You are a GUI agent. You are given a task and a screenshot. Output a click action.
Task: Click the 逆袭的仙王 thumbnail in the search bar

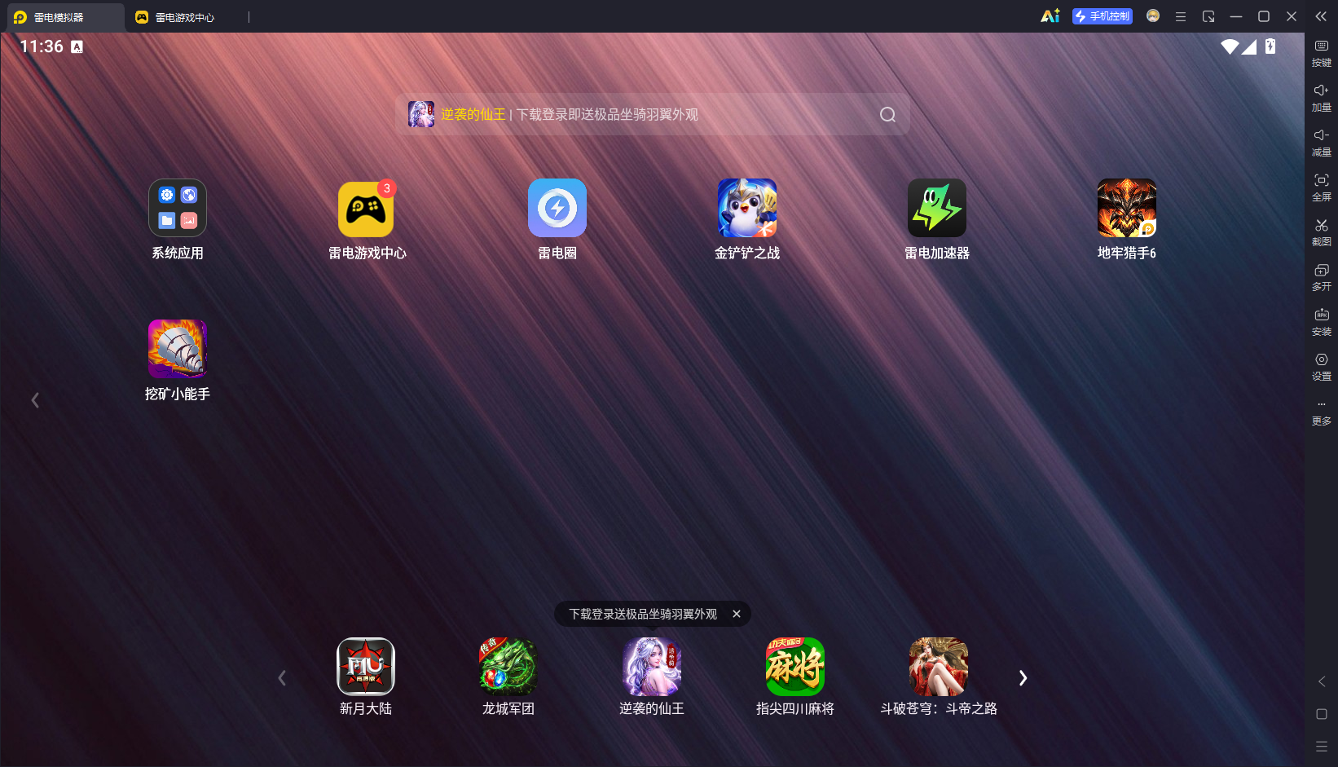(x=421, y=114)
